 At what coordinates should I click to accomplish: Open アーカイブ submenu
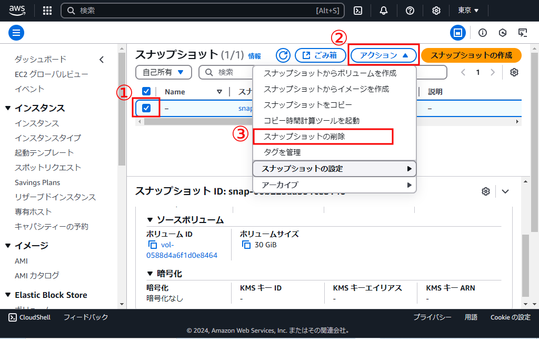pyautogui.click(x=334, y=185)
